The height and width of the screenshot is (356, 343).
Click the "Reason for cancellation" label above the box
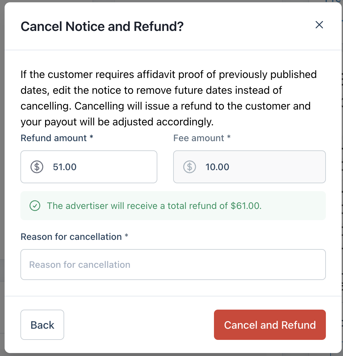click(x=71, y=237)
